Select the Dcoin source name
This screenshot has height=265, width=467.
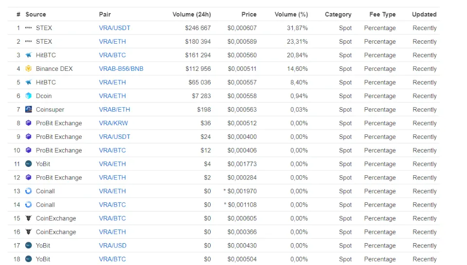[x=44, y=96]
